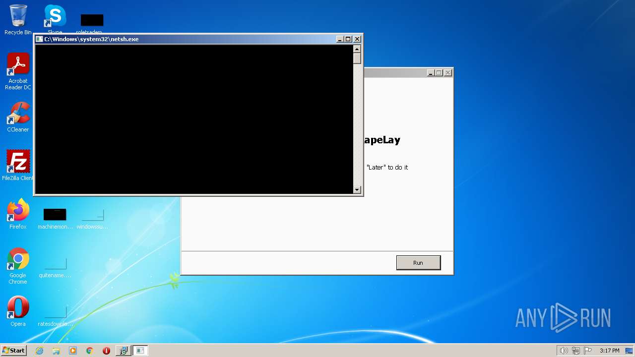Open Chrome from the taskbar
Viewport: 635px width, 357px height.
(x=90, y=351)
